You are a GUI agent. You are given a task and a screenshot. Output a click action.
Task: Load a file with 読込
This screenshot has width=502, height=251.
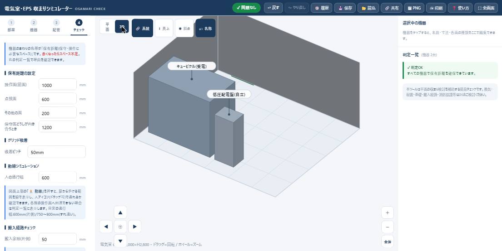[368, 8]
